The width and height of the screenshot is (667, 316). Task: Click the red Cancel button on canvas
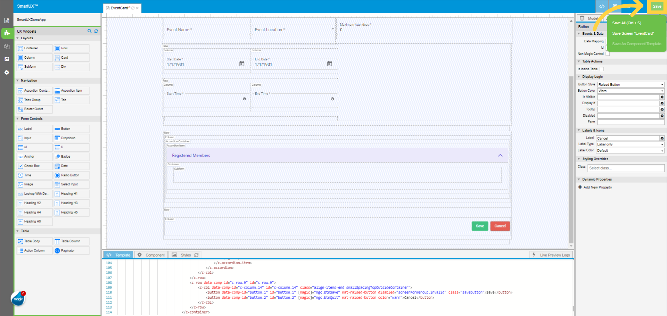tap(500, 226)
